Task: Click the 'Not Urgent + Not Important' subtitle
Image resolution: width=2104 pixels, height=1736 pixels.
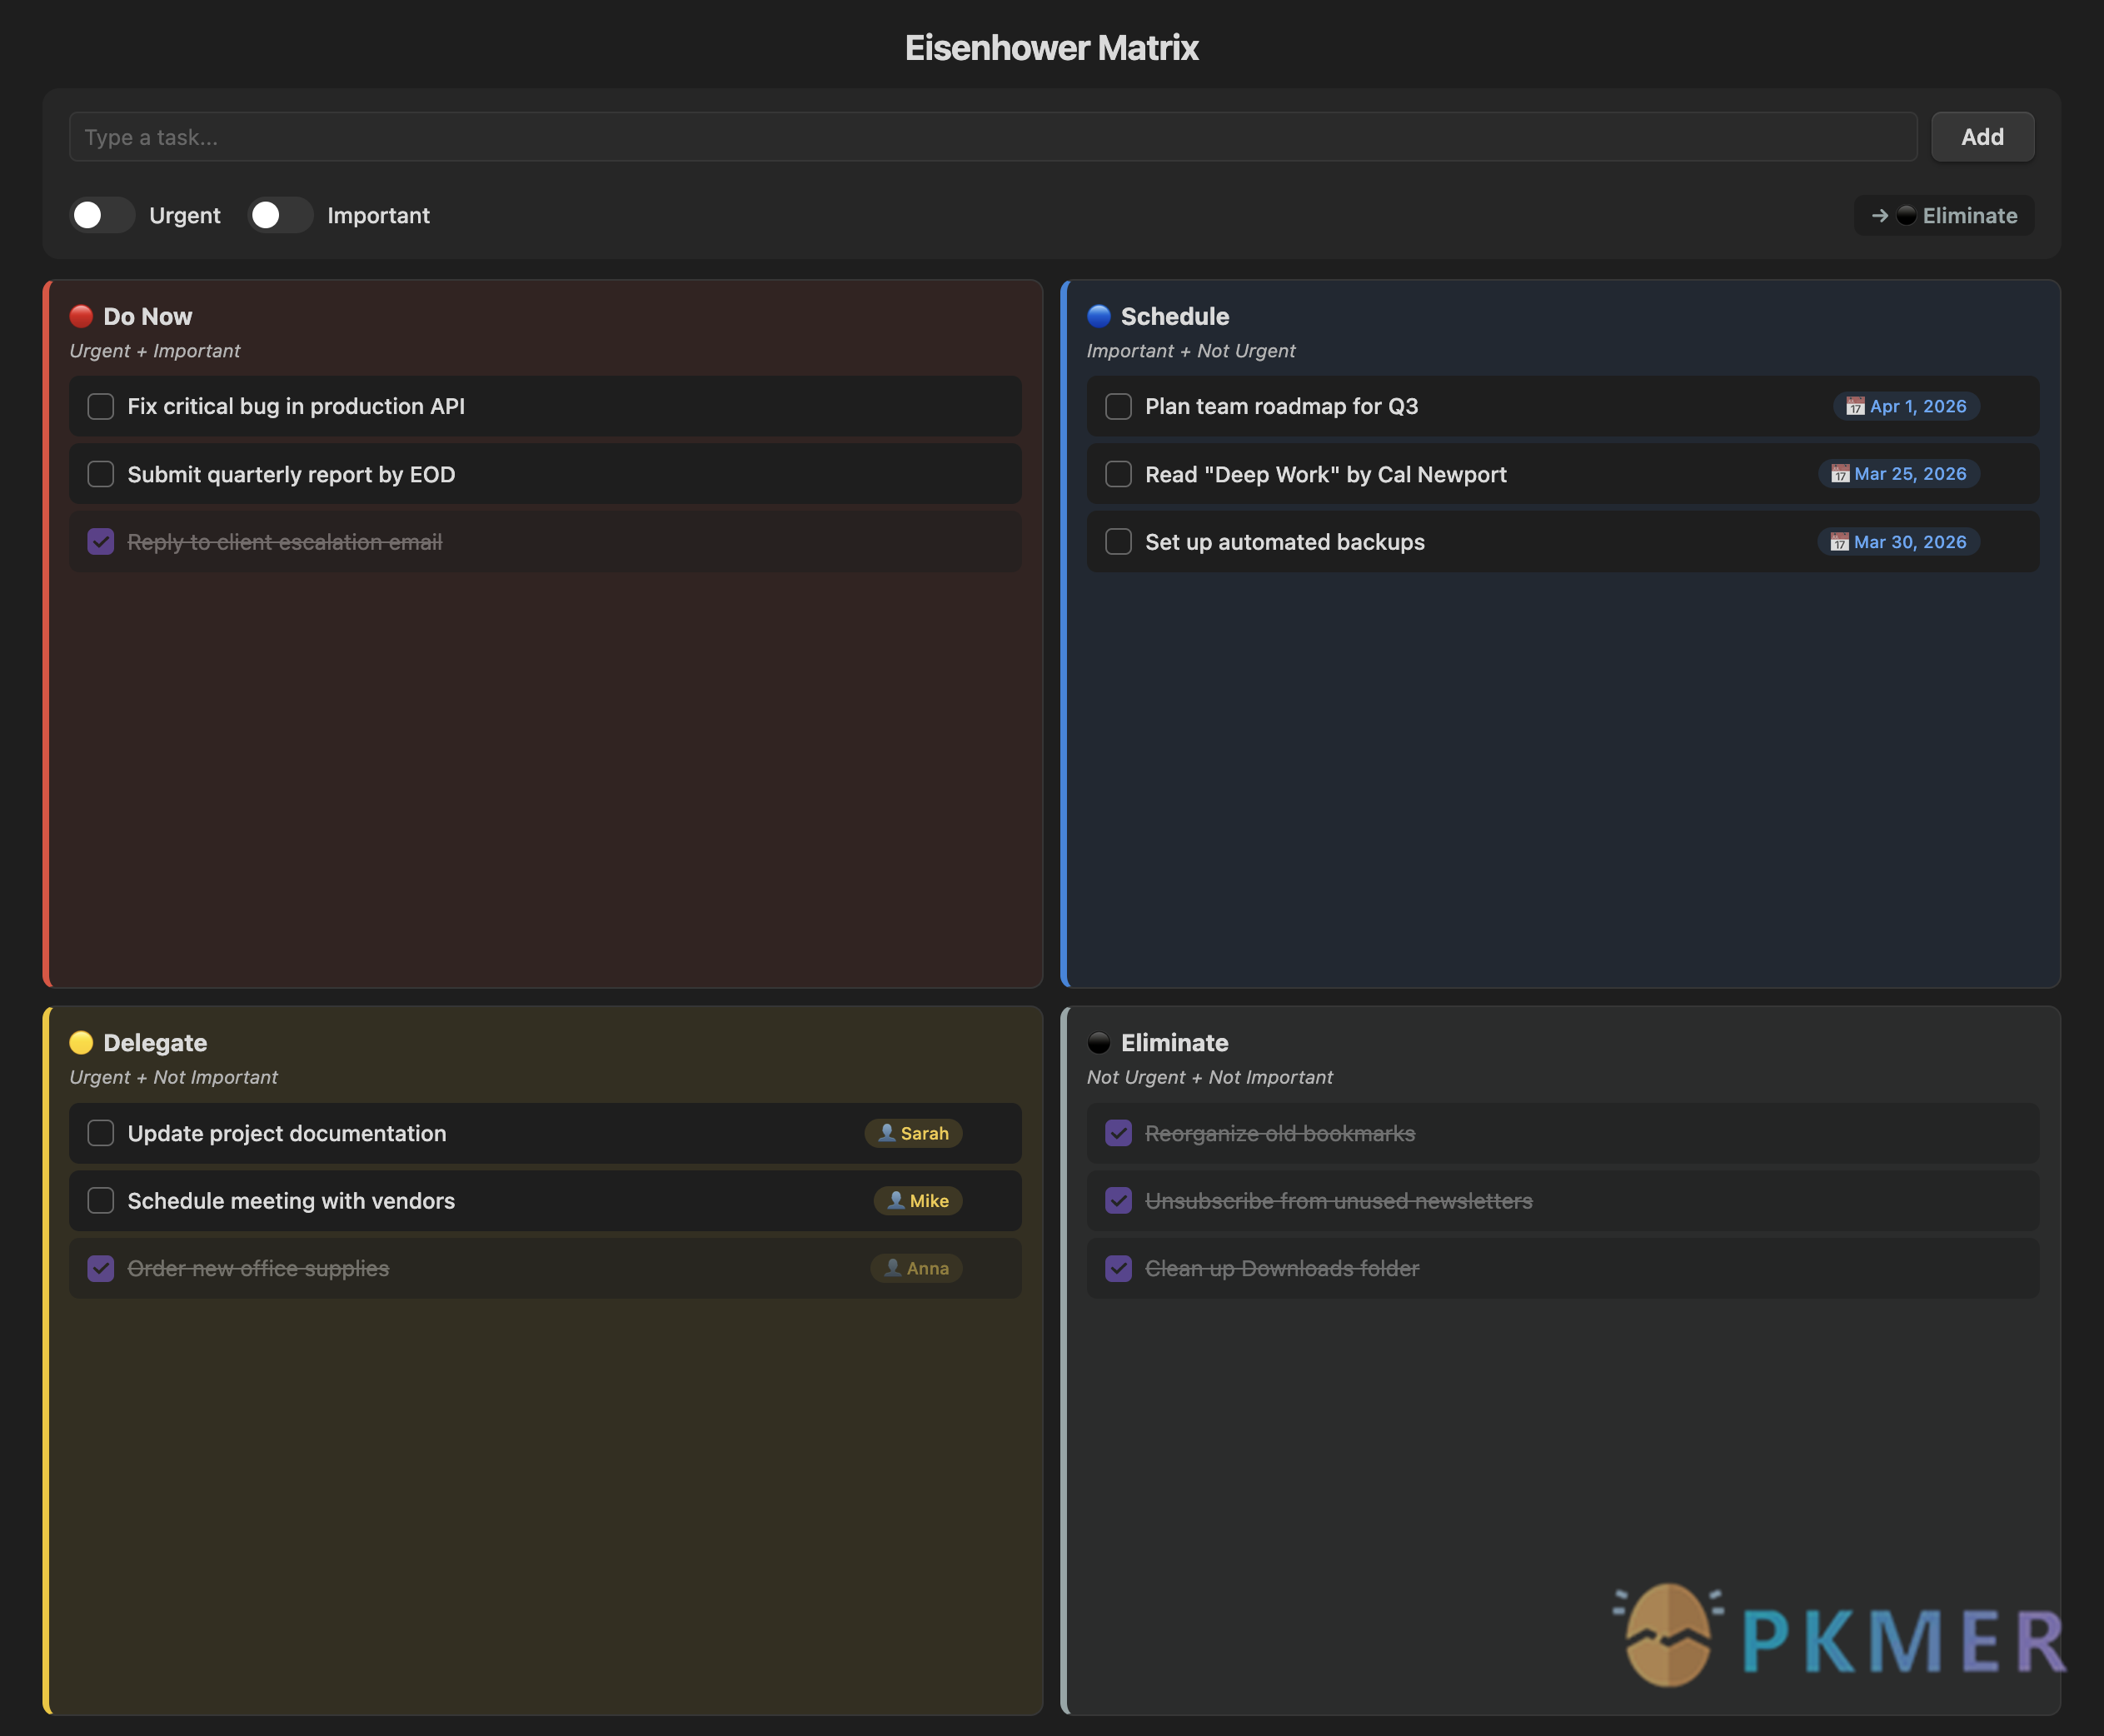Action: [1210, 1077]
